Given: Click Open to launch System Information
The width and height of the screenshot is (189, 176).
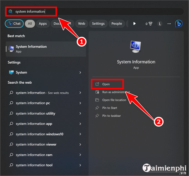Looking at the screenshot, I should click(x=106, y=84).
